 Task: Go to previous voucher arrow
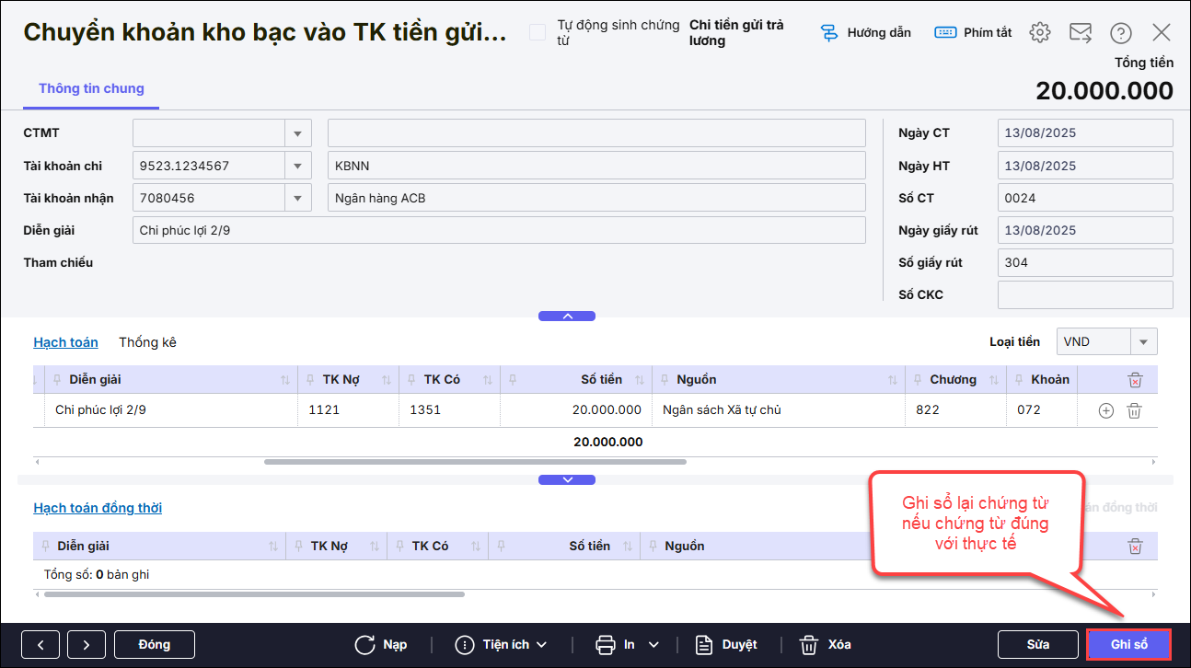click(41, 644)
